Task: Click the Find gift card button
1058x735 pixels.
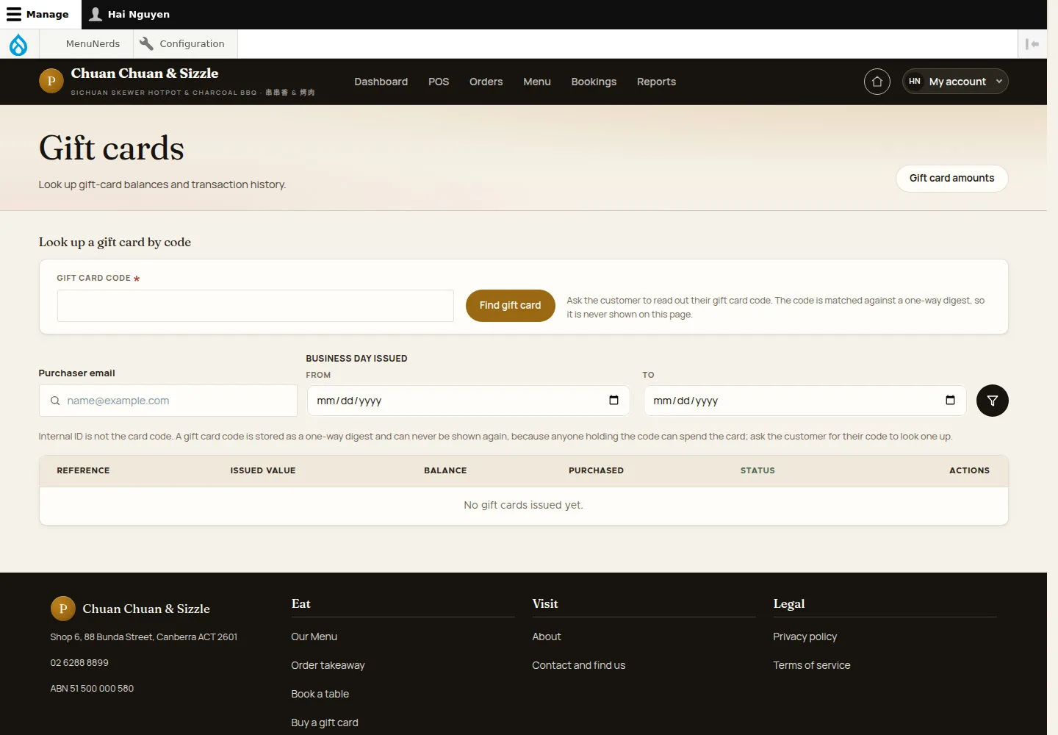Action: click(x=510, y=306)
